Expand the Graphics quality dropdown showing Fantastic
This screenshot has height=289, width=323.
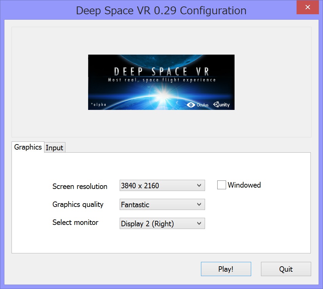coord(162,205)
